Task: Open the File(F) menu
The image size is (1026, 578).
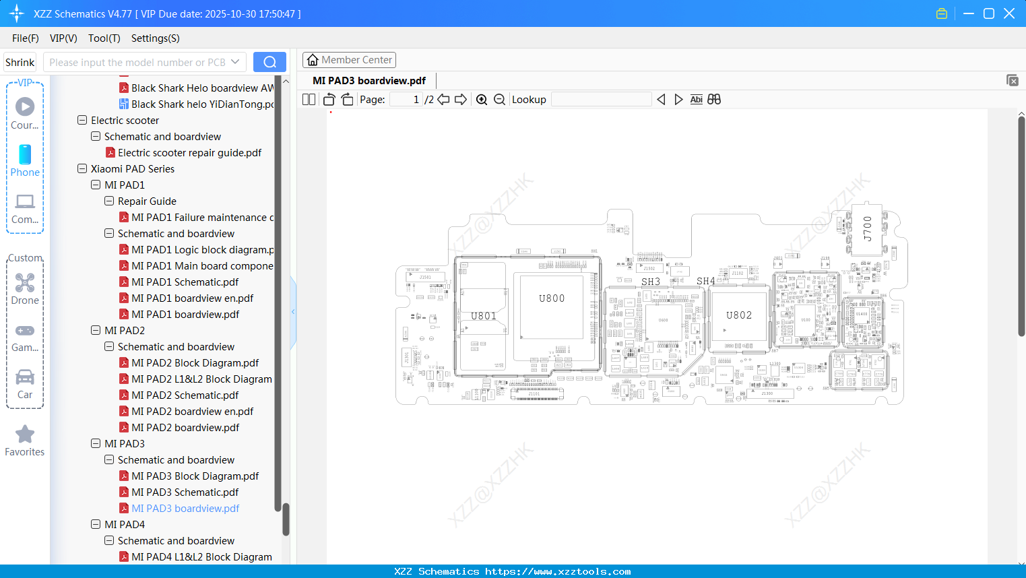Action: (26, 38)
